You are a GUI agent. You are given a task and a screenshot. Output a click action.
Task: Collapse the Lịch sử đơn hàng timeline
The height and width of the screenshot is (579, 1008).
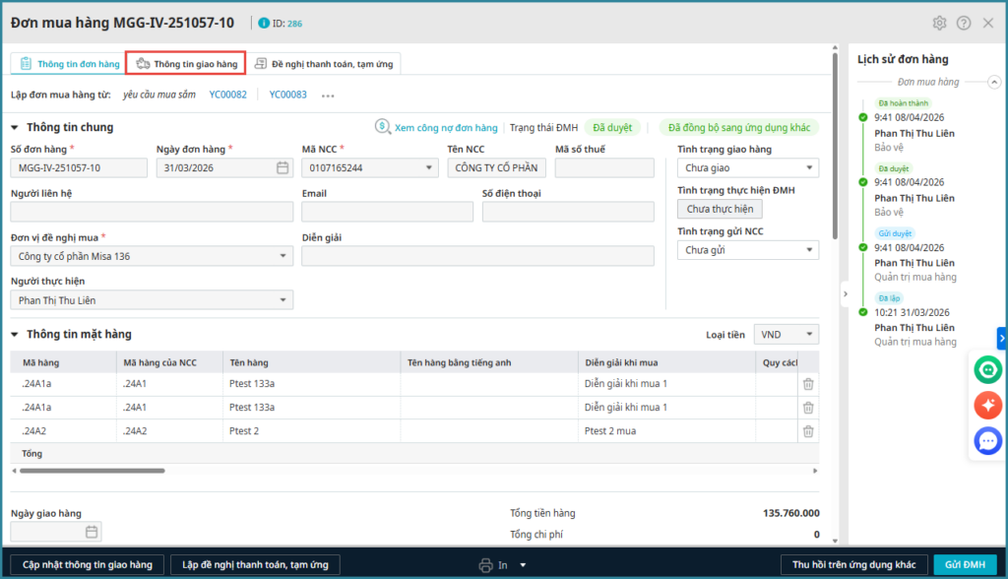point(991,83)
